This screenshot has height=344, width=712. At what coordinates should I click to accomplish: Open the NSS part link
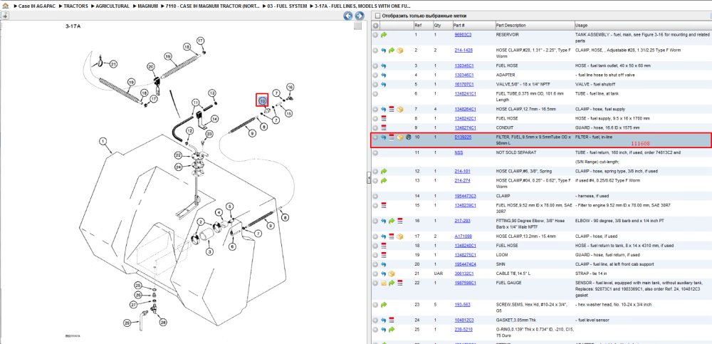point(459,153)
